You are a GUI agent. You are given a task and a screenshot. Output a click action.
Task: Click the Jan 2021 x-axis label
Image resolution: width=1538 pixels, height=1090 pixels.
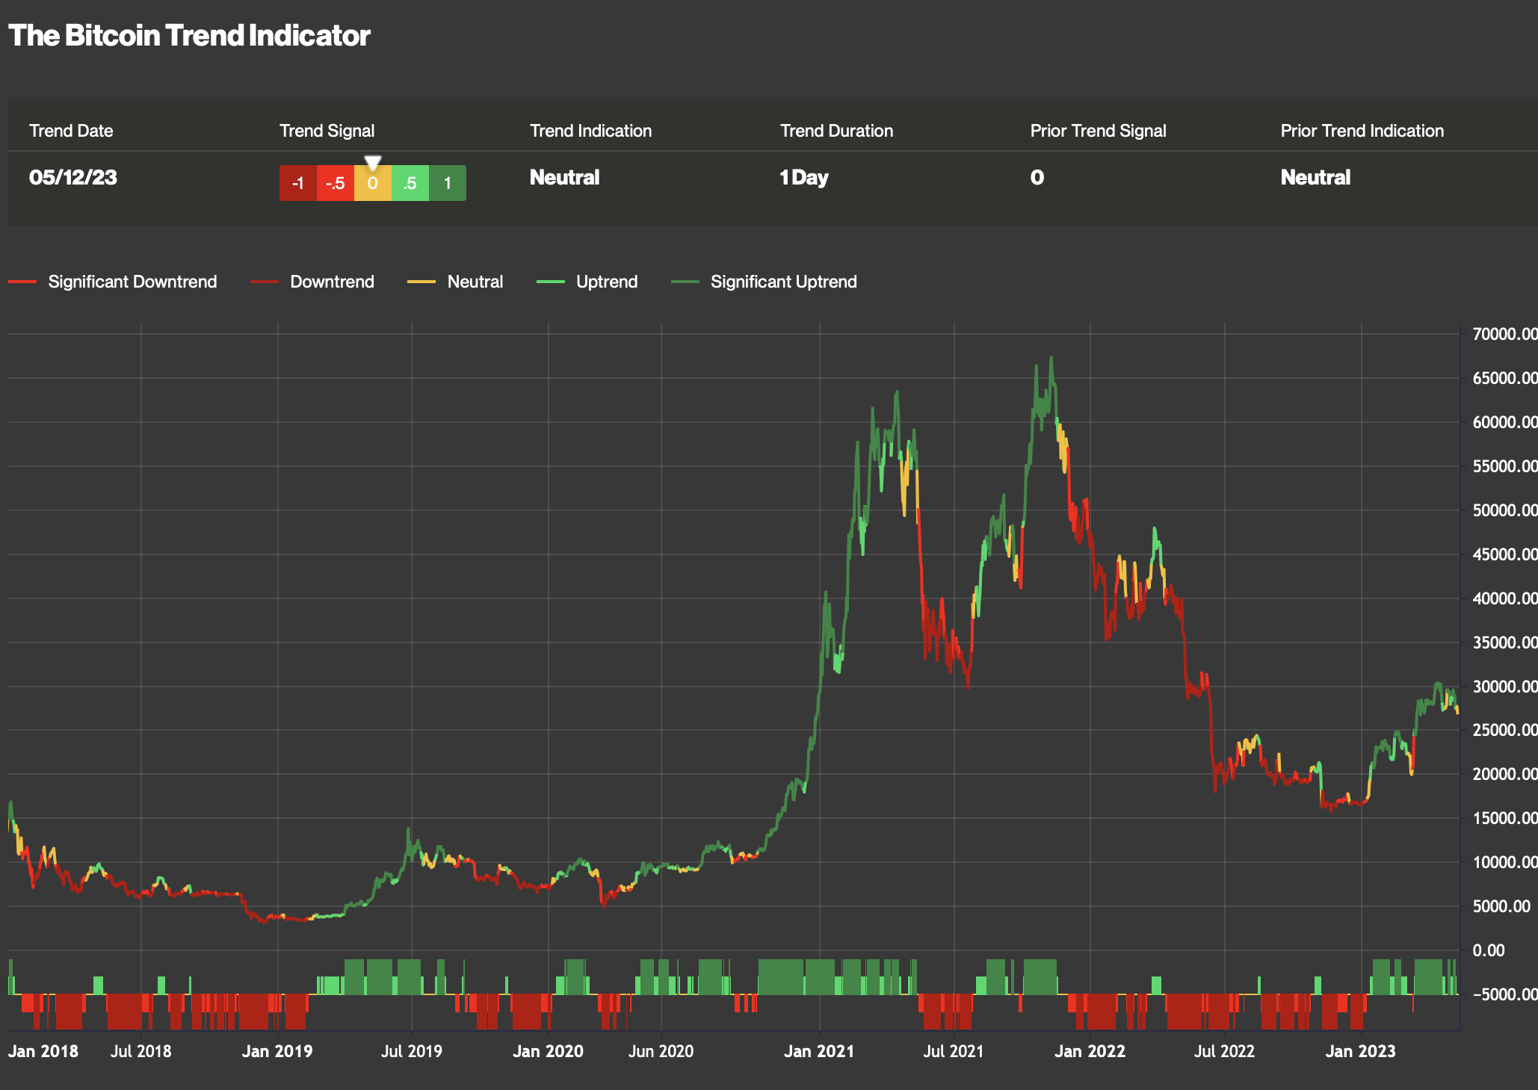818,1051
